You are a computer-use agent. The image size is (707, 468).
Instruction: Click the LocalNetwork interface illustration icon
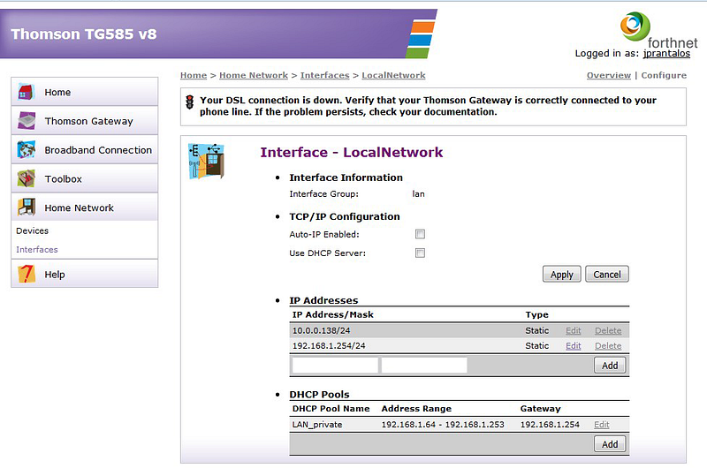(x=206, y=162)
